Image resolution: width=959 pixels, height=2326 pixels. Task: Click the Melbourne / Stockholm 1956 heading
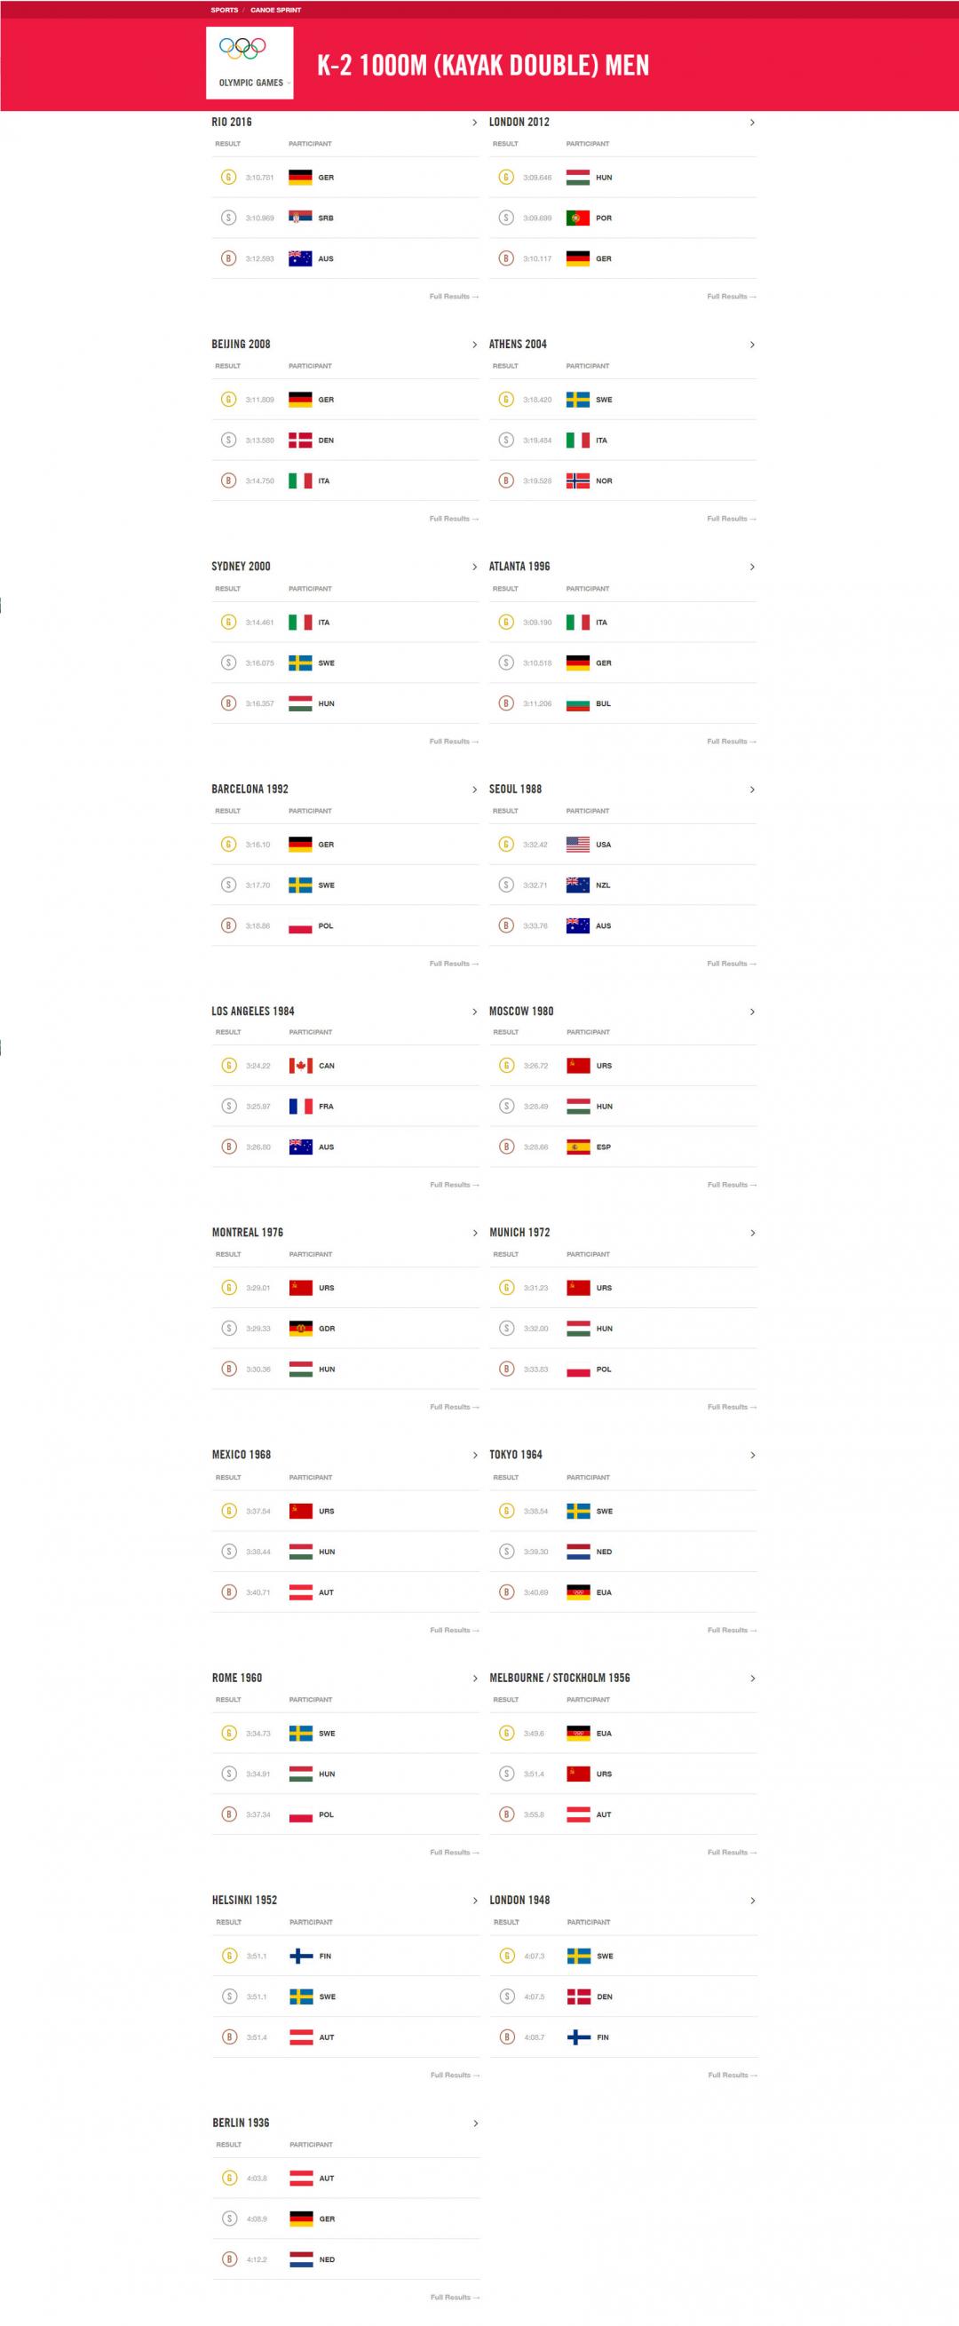pos(560,1678)
